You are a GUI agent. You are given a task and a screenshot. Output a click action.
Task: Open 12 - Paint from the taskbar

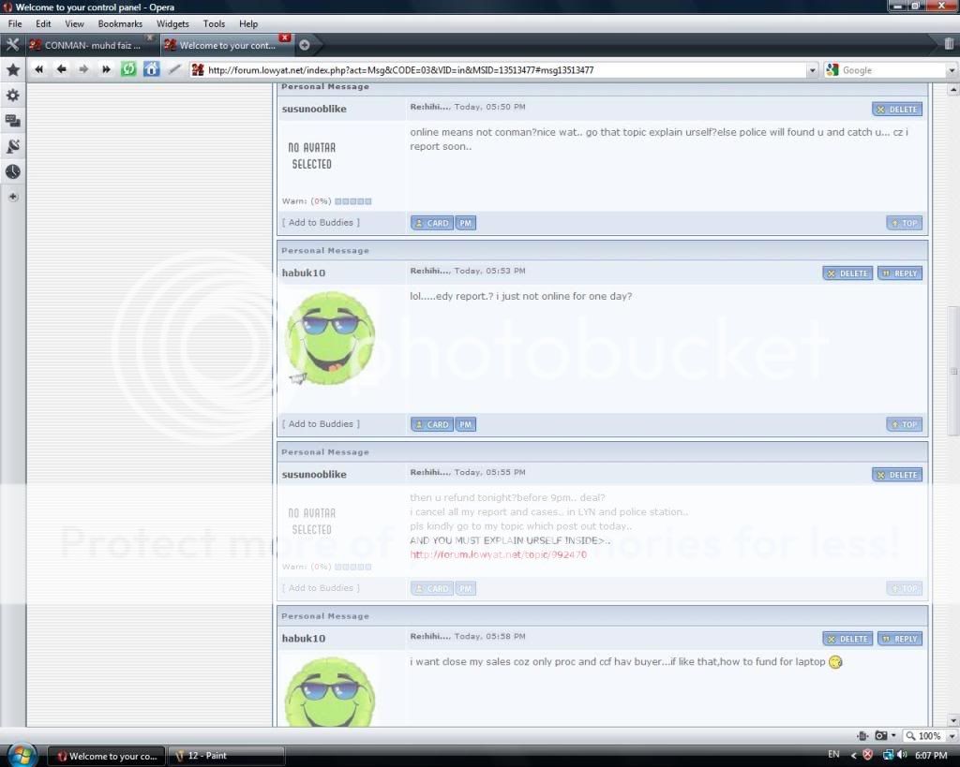point(225,756)
